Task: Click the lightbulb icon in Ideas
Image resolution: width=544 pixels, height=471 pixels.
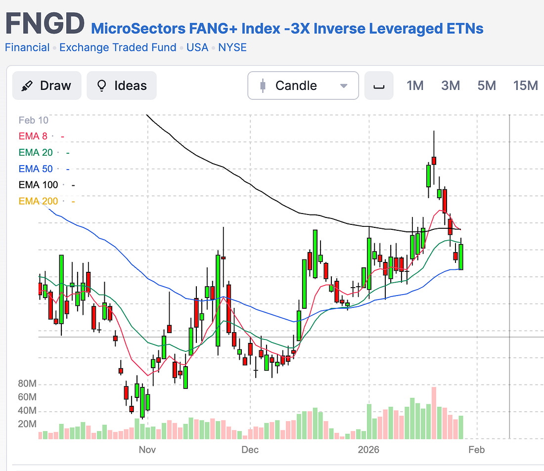Action: click(x=102, y=86)
